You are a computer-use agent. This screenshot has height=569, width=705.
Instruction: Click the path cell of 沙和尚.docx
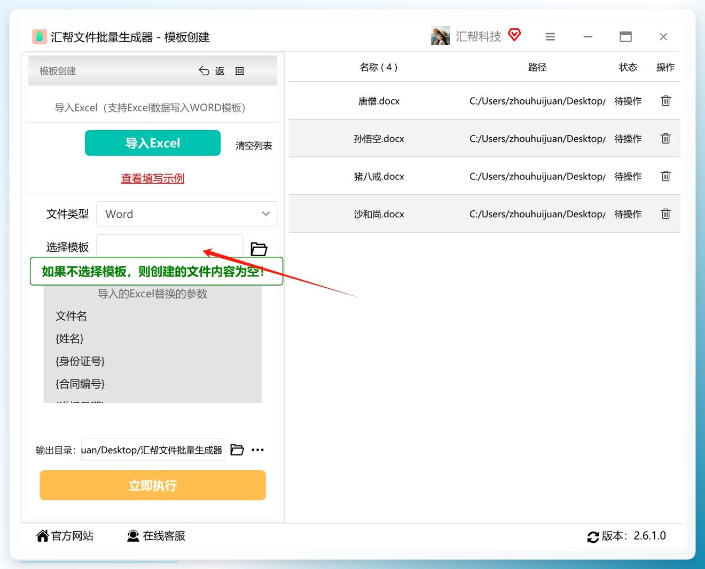point(537,214)
